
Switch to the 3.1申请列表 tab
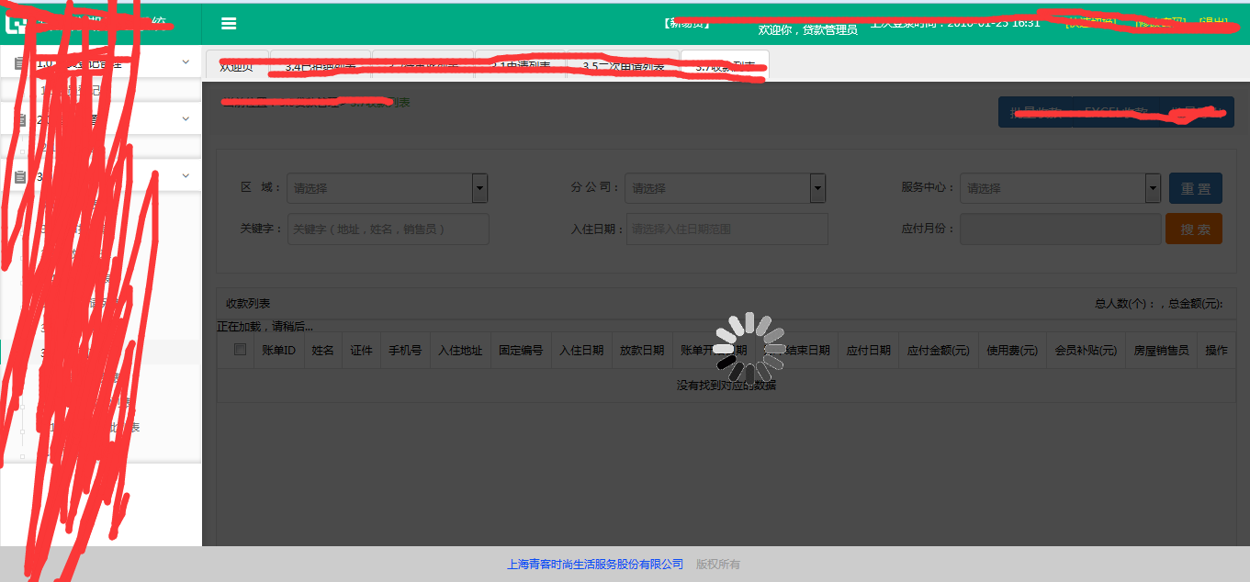coord(521,66)
